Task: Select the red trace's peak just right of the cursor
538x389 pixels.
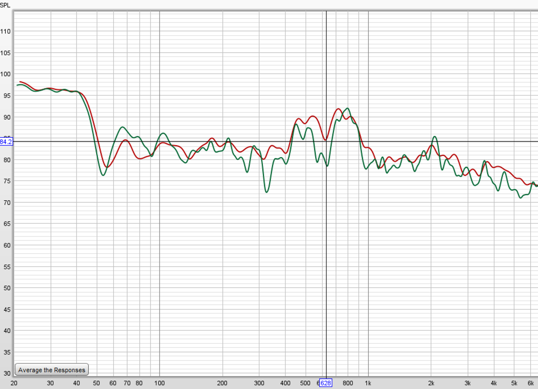Action: point(338,109)
